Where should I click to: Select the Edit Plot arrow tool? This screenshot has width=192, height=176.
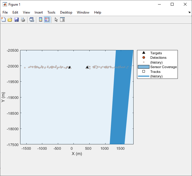56,20
